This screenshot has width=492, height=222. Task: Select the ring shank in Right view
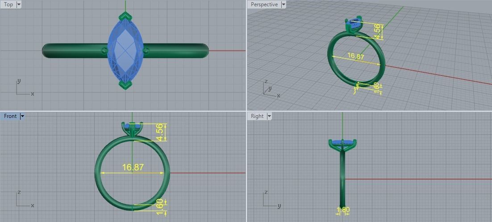tap(342, 179)
